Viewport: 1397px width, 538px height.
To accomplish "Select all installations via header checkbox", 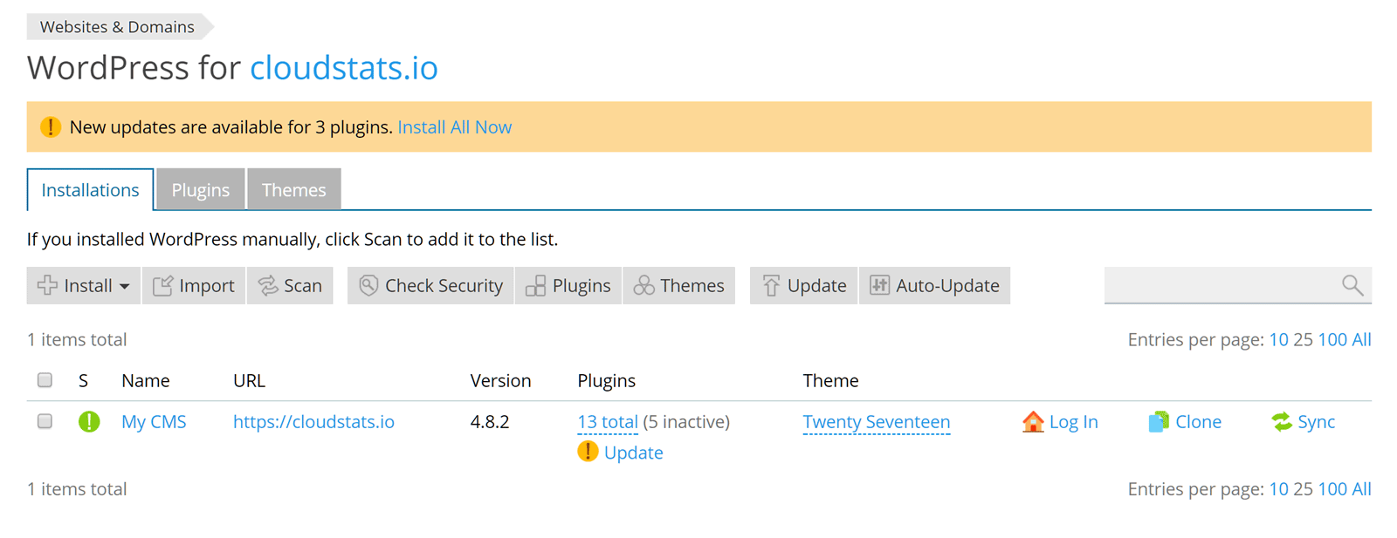I will [x=45, y=380].
